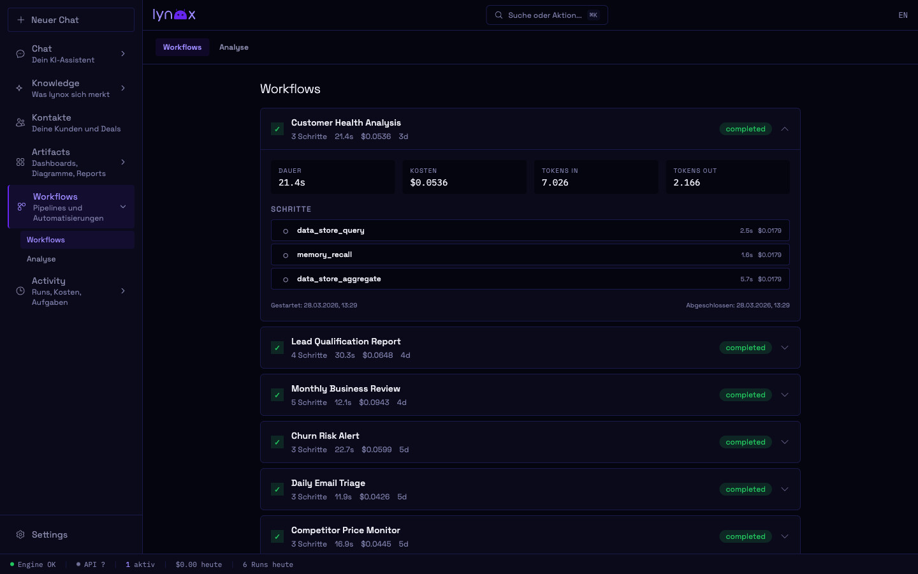Click the step circle next to data_store_query
The width and height of the screenshot is (918, 574).
[x=286, y=231]
